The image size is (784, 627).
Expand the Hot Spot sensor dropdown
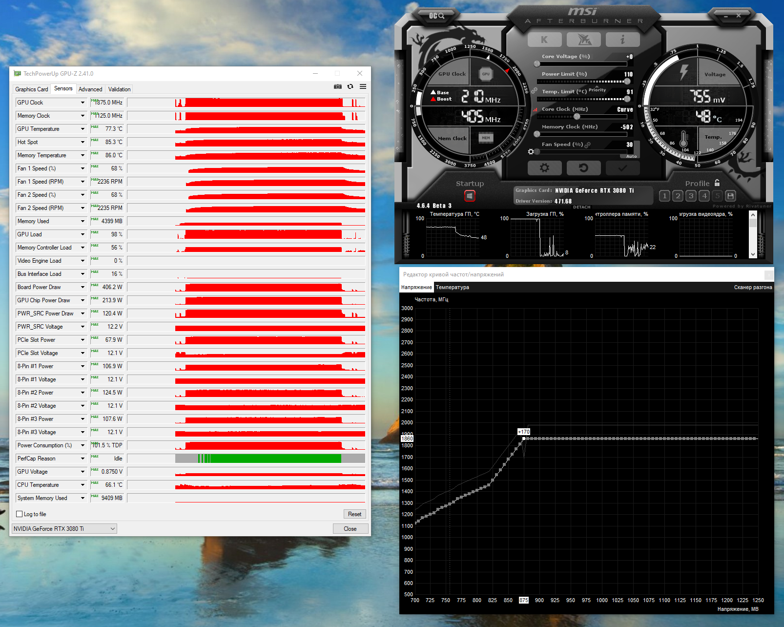coord(83,142)
